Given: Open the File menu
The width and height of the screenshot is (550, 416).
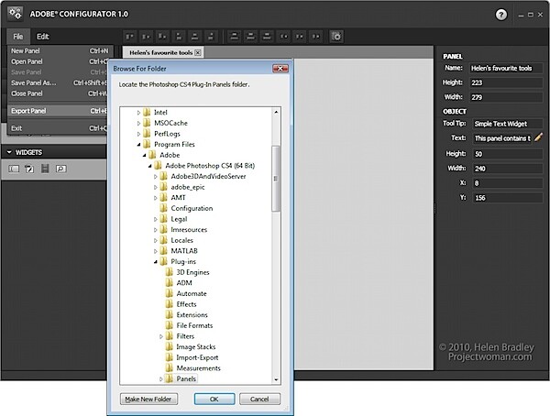Looking at the screenshot, I should tap(18, 37).
